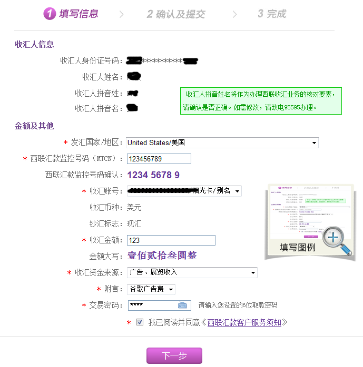Image resolution: width=363 pixels, height=367 pixels.
Task: Toggle the 我已阅读并同意 agreement checkbox
Action: pyautogui.click(x=140, y=322)
